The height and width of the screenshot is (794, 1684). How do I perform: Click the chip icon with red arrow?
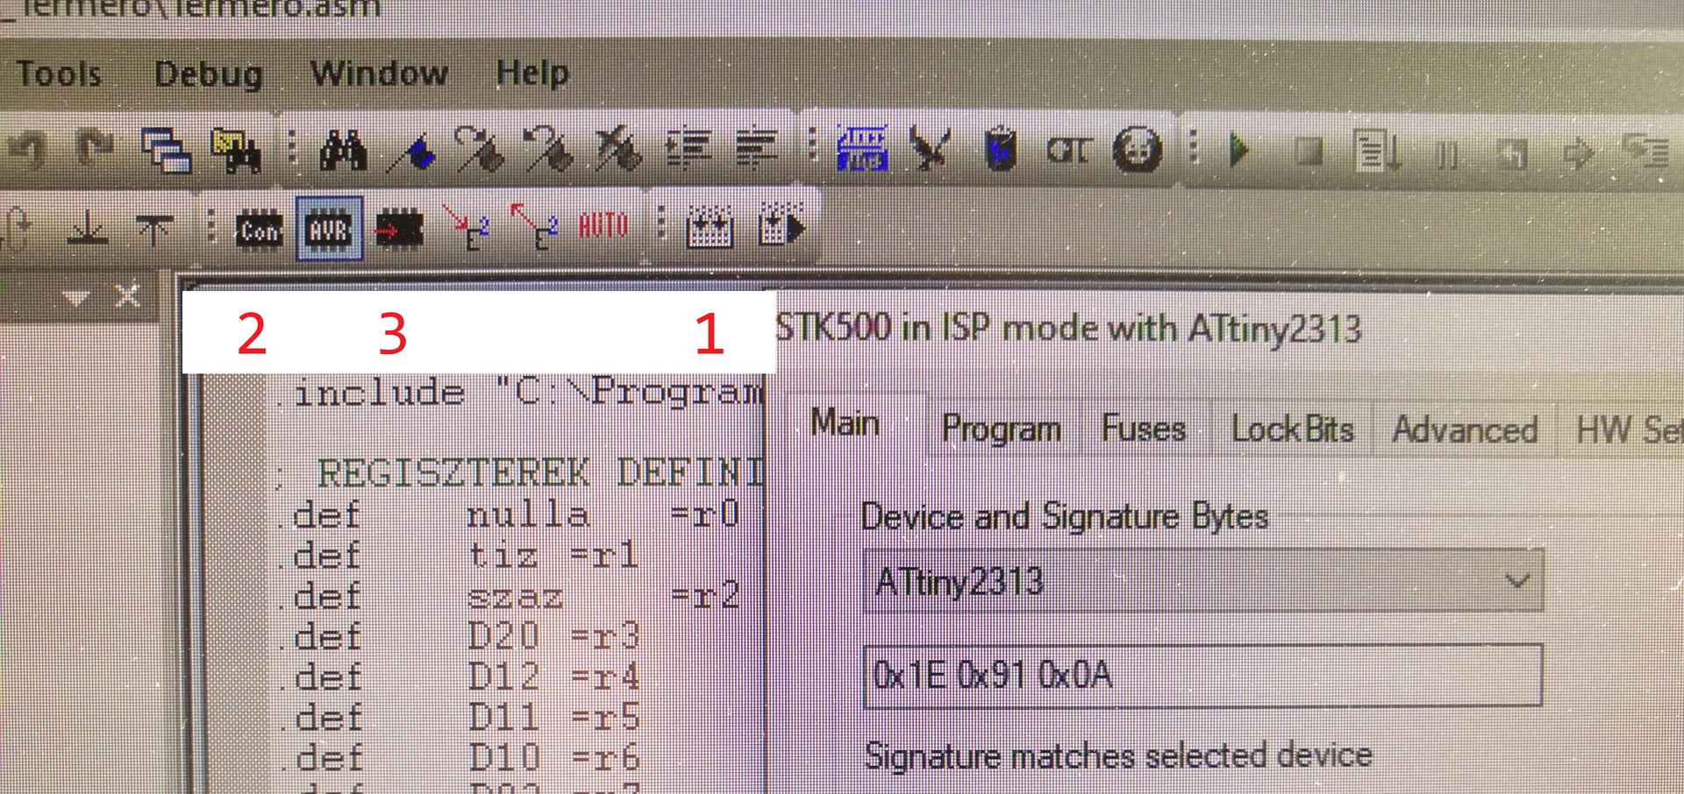pyautogui.click(x=400, y=229)
